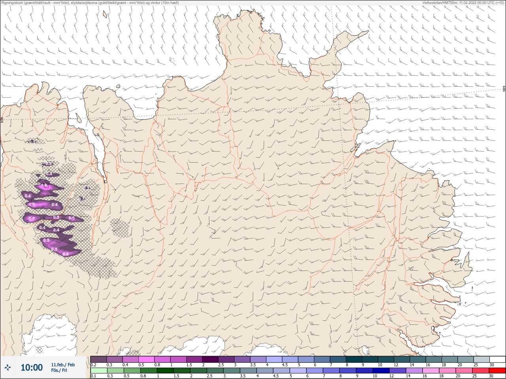Click the darkest purple 2–2.5 snow legend swatch
The height and width of the screenshot is (379, 506).
coord(211,359)
